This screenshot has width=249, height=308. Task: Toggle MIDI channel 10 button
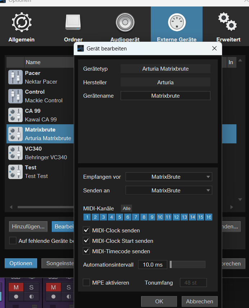[x=160, y=217]
